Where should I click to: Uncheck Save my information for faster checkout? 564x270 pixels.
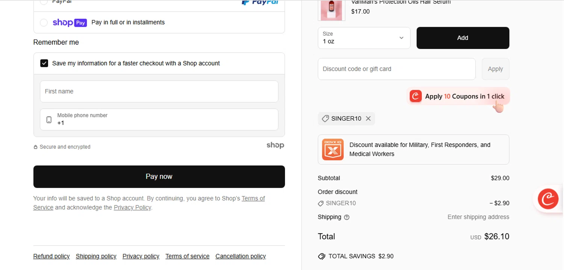(x=44, y=63)
